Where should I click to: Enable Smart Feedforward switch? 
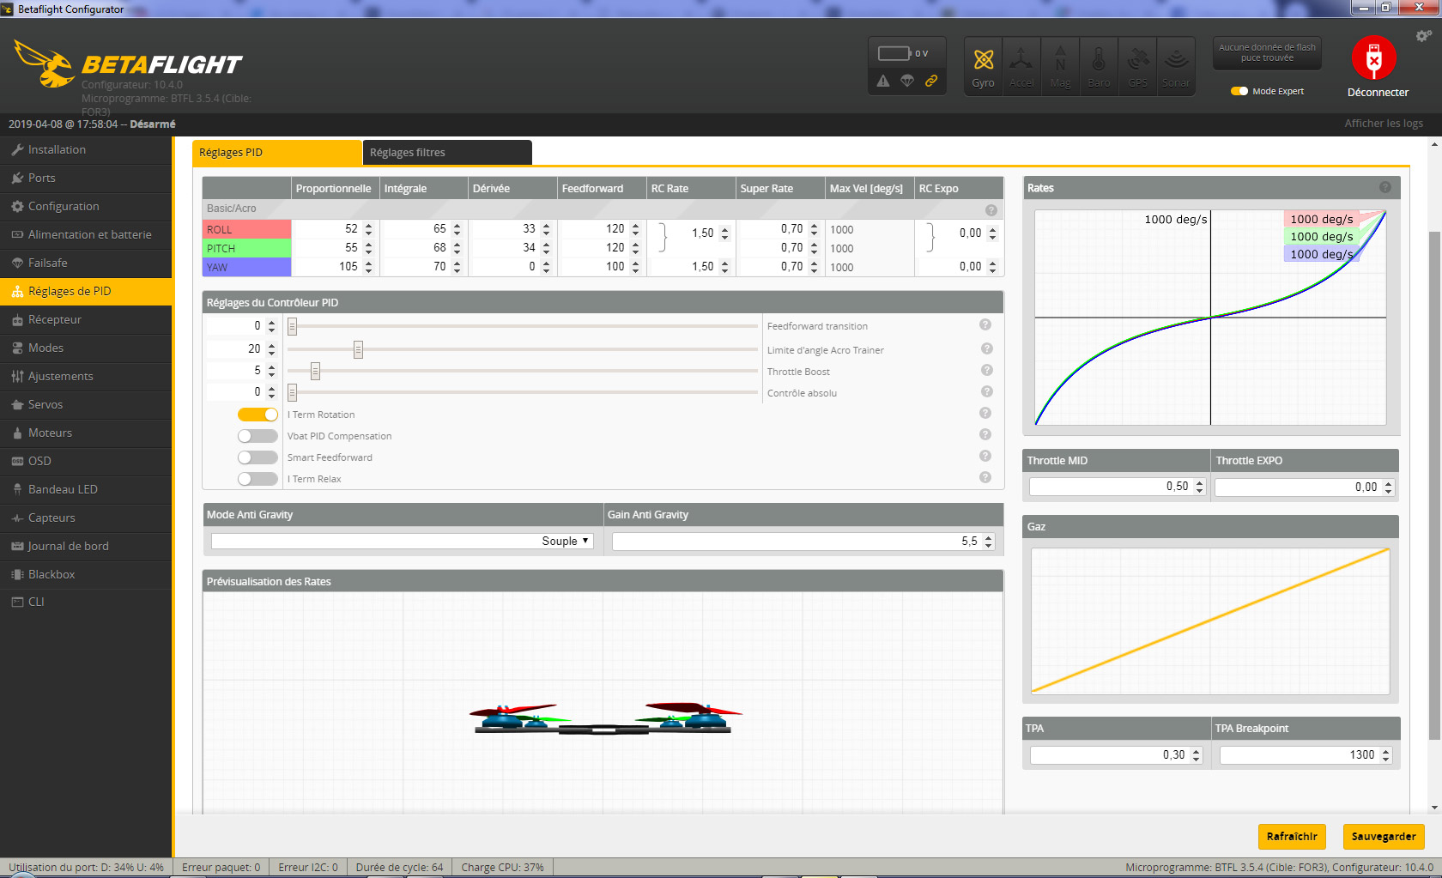pos(257,457)
